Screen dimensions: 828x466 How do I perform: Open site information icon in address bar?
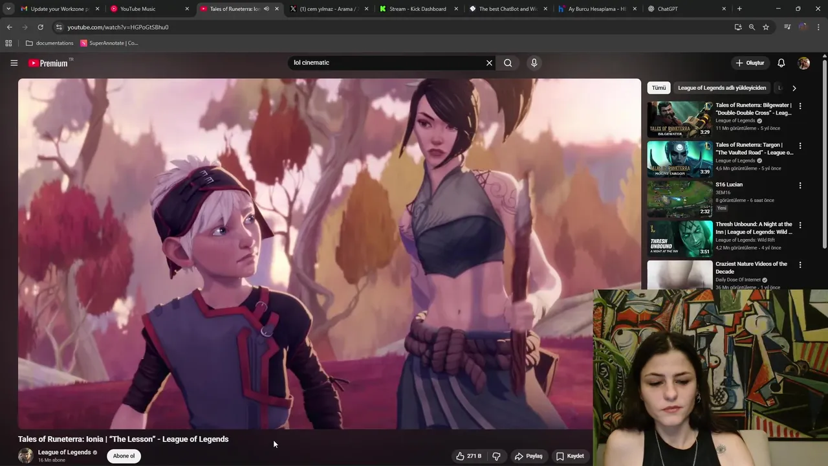coord(59,27)
